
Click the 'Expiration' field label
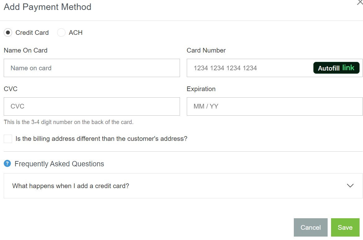pyautogui.click(x=201, y=89)
